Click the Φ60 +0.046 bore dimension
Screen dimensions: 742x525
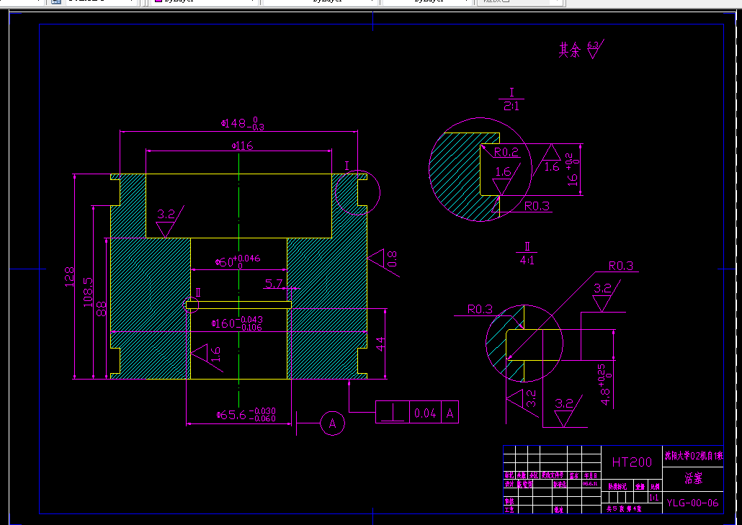238,261
